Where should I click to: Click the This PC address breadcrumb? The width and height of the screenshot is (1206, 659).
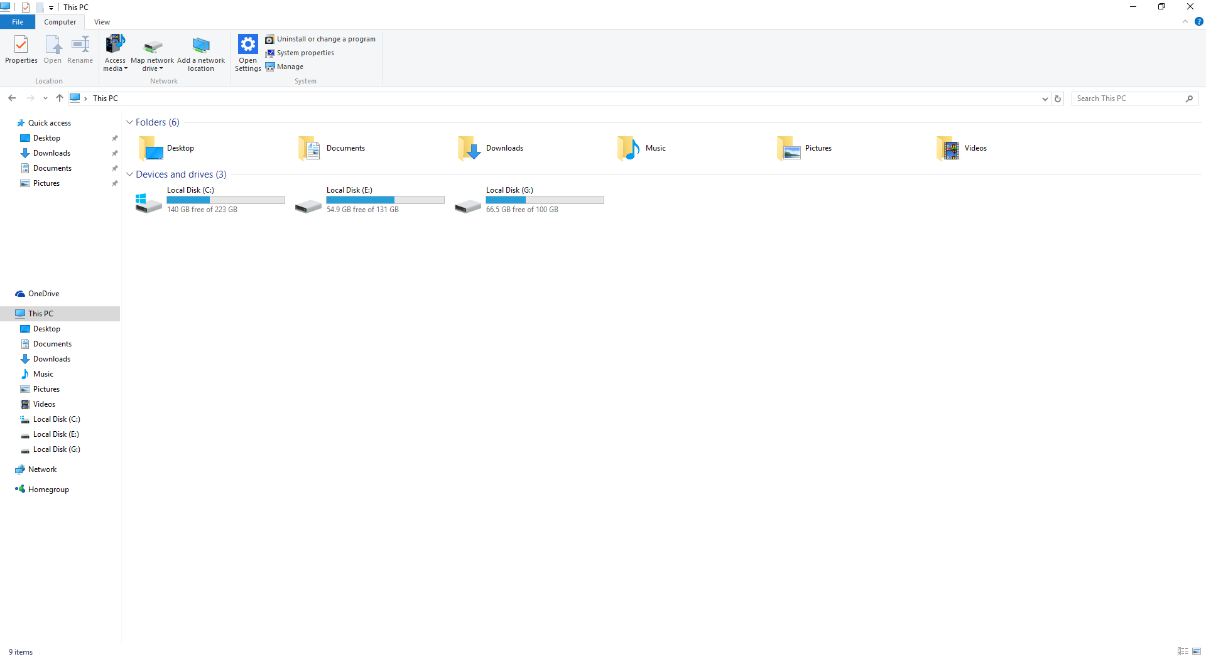106,99
